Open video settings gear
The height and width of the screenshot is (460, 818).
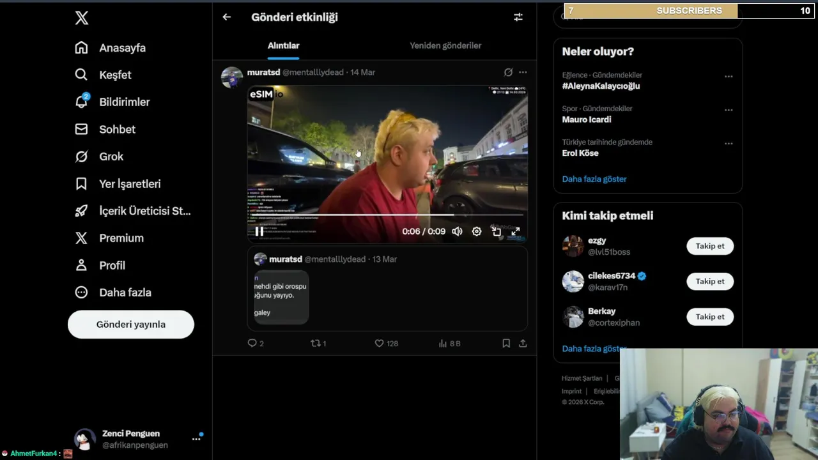[x=477, y=231]
